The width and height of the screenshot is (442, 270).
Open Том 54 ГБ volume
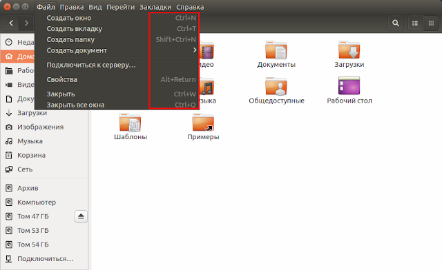coord(44,245)
